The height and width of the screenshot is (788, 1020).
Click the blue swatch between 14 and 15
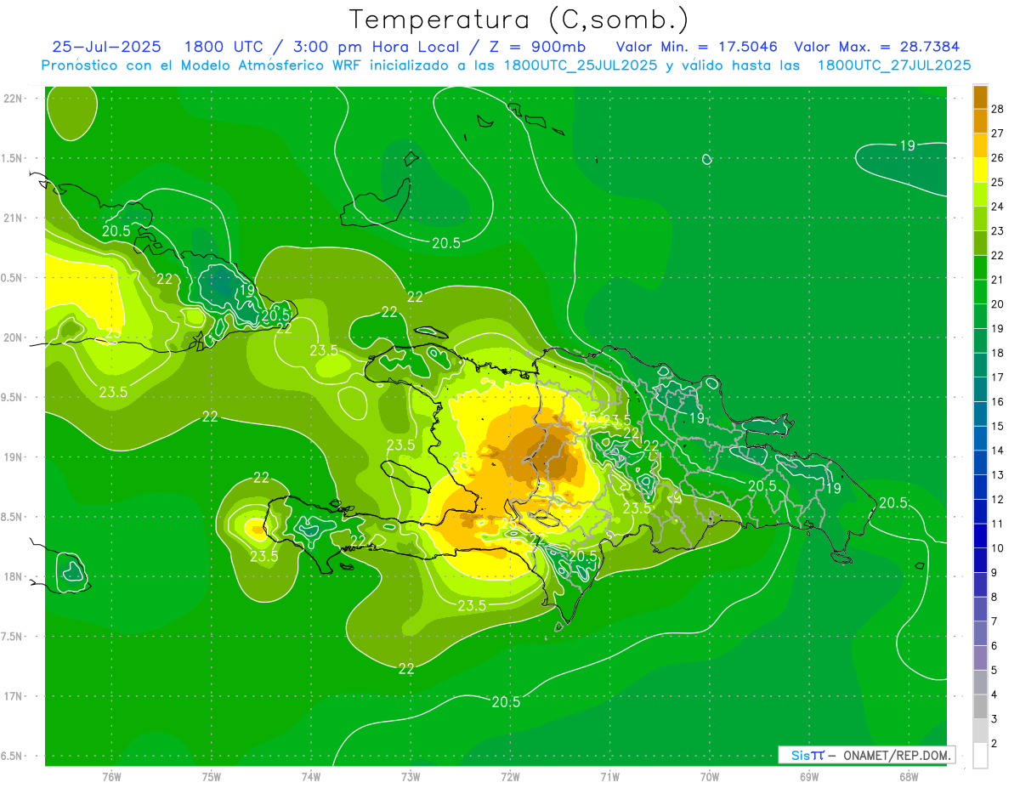pyautogui.click(x=980, y=439)
